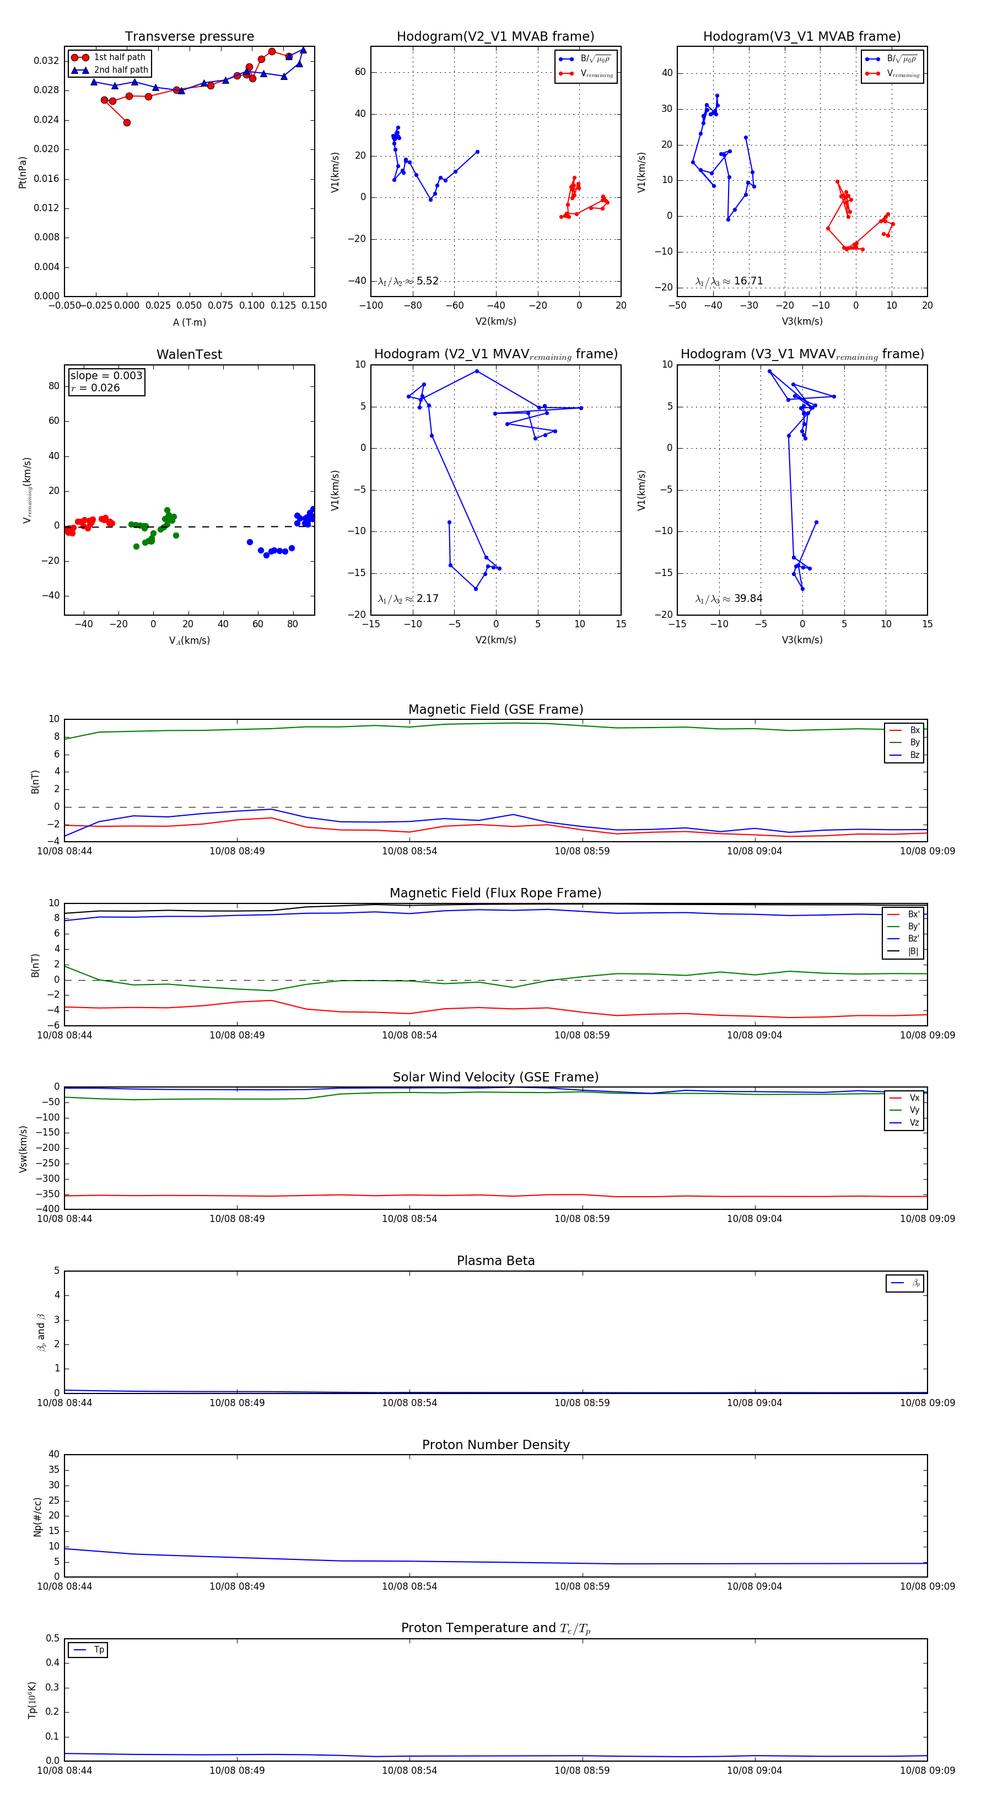The image size is (992, 1819).
Task: Click the 'A (T·m)' x-axis label
Action: [189, 322]
